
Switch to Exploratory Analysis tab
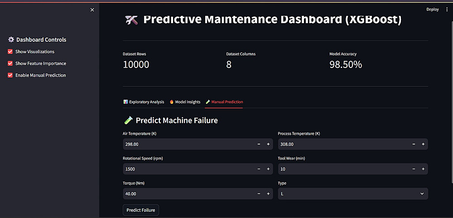(x=144, y=102)
